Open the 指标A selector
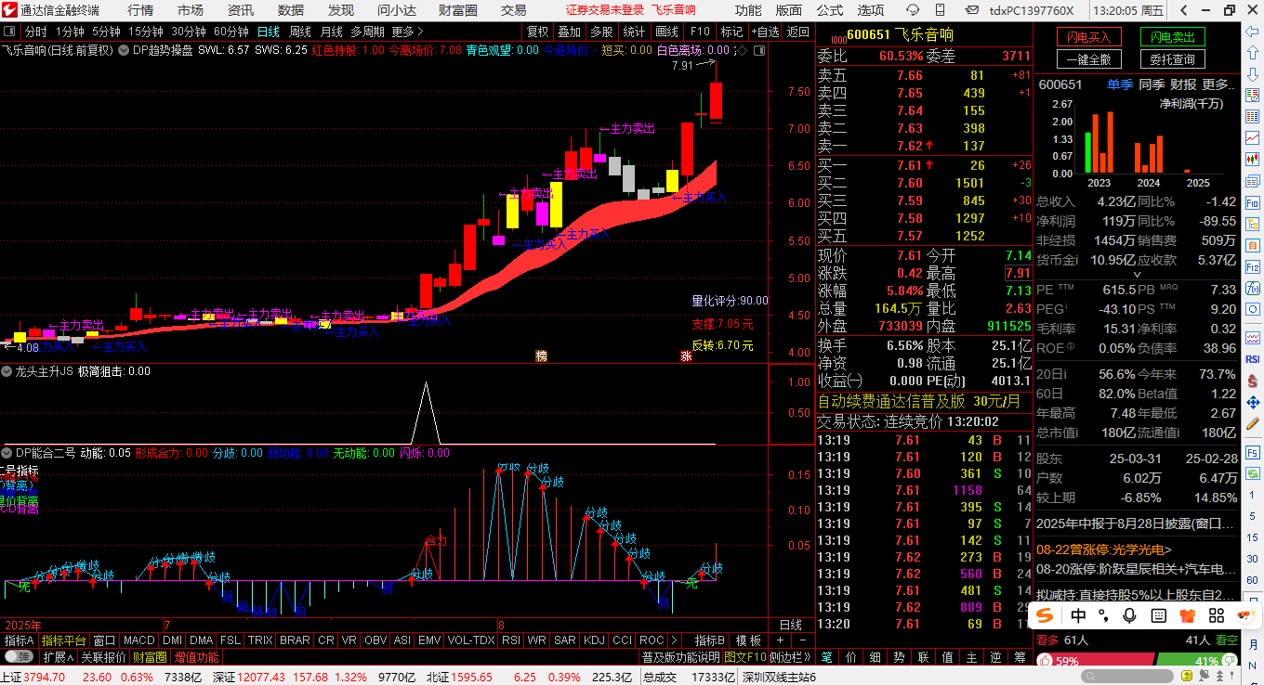The image size is (1264, 685). click(x=19, y=640)
